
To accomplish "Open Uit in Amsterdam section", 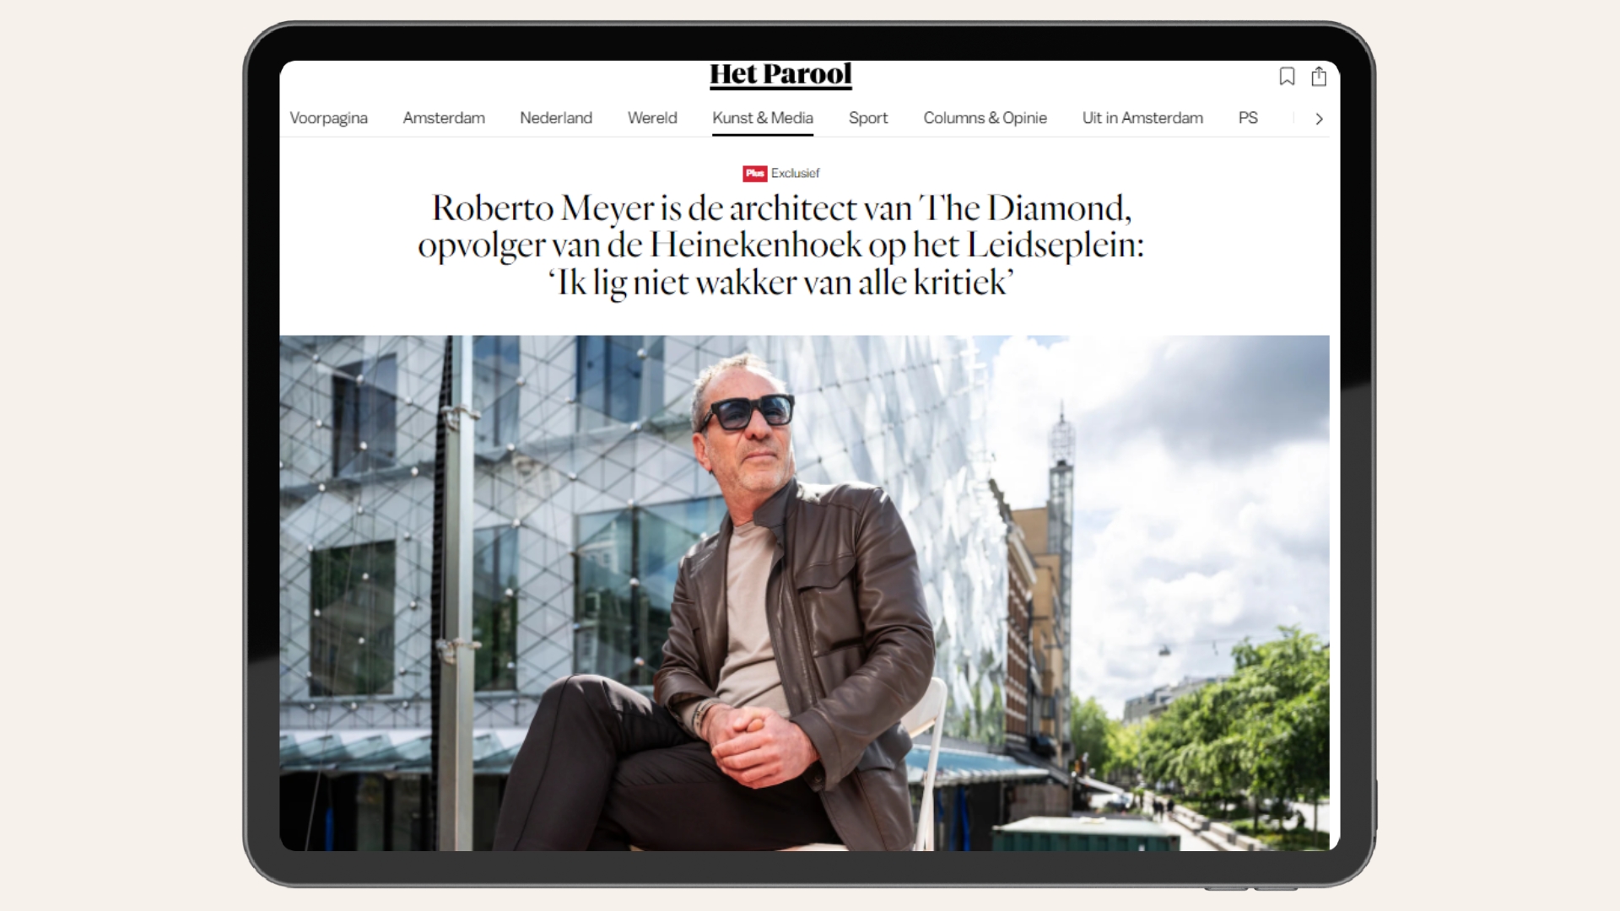I will (1142, 118).
